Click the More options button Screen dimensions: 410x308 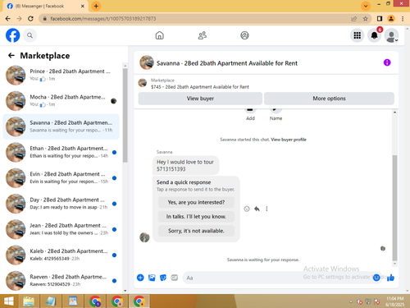click(329, 99)
